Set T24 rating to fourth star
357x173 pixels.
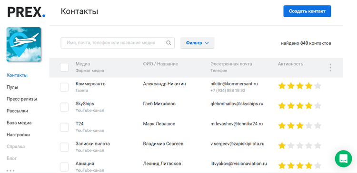pyautogui.click(x=309, y=126)
